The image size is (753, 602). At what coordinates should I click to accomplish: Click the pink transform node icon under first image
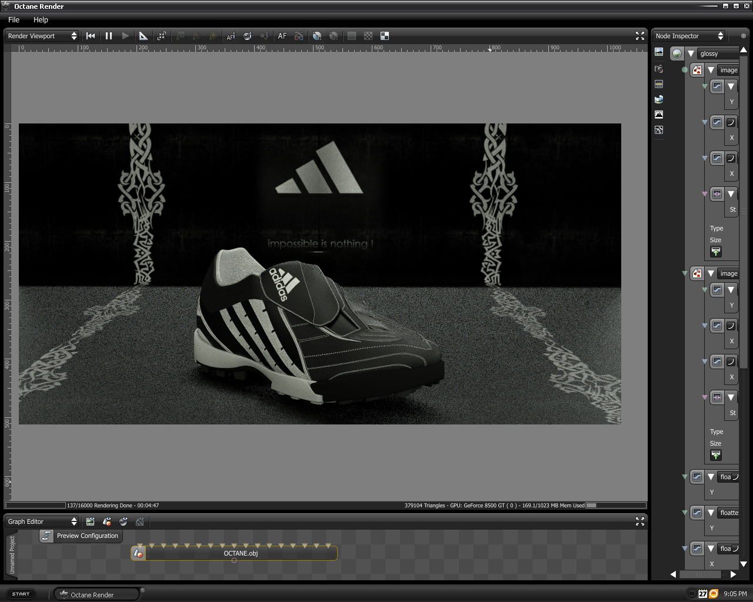point(717,193)
